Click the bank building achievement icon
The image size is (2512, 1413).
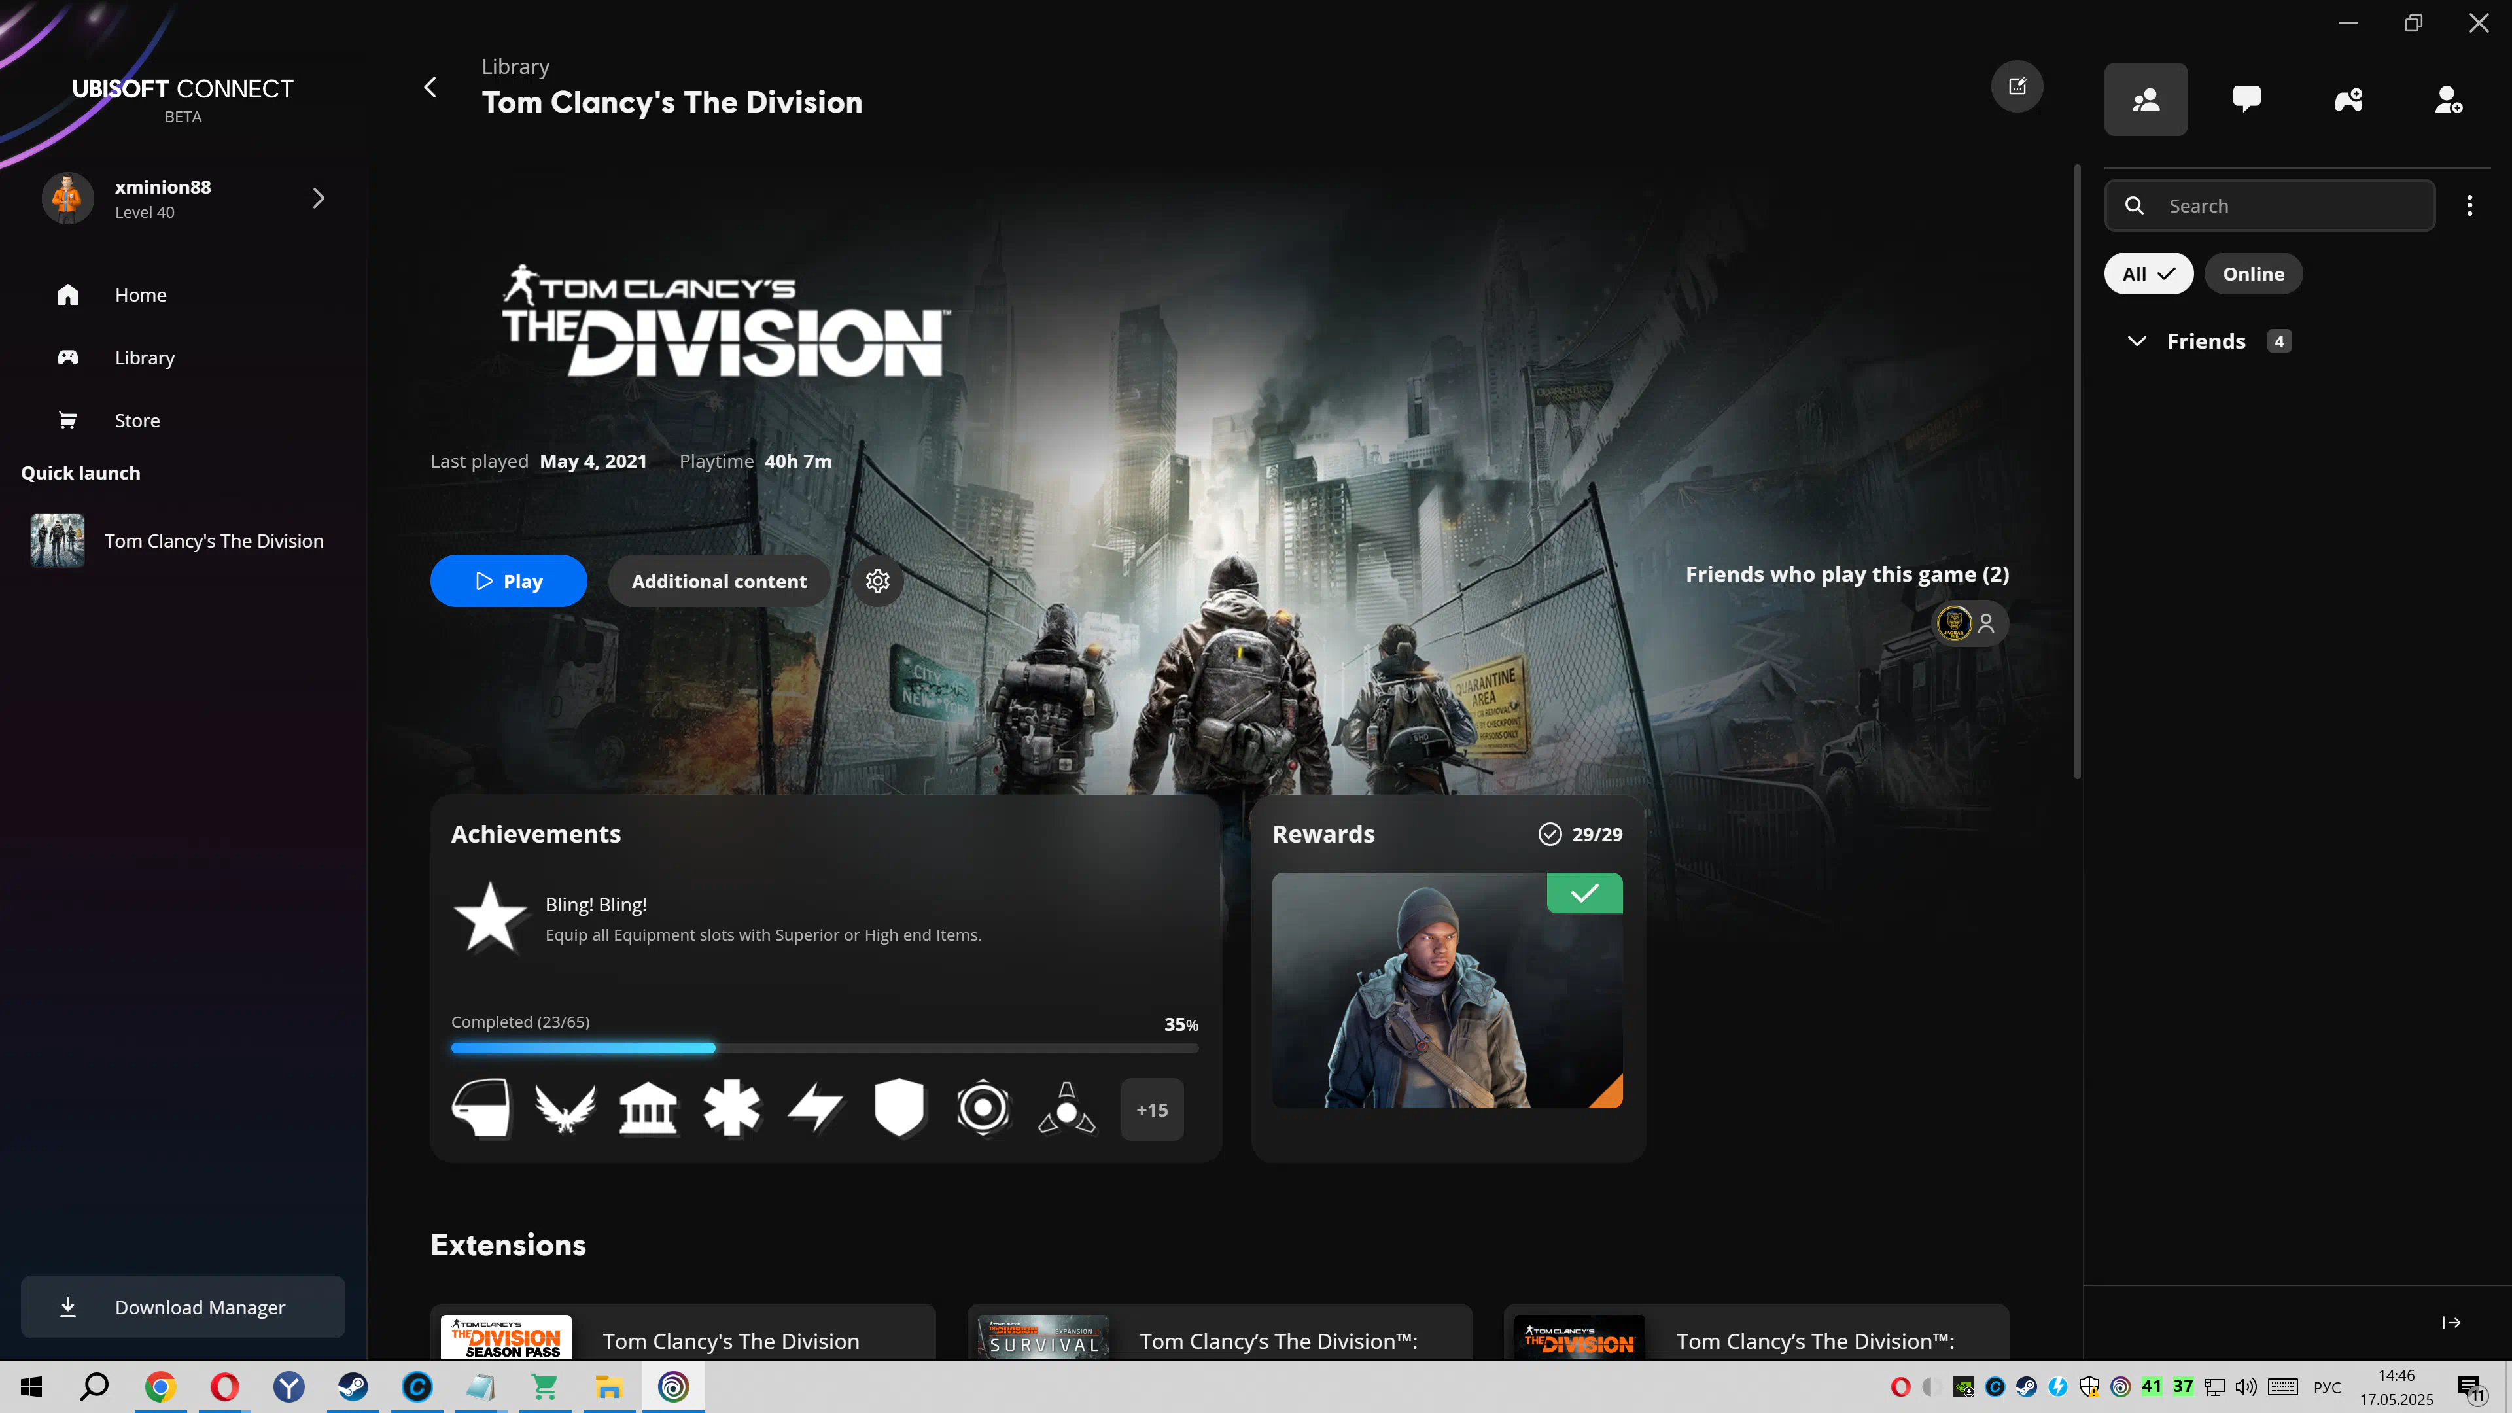tap(648, 1109)
